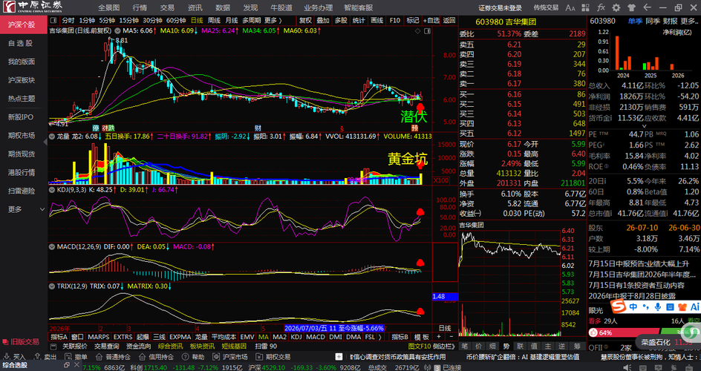
Task: Open the 交易 top menu
Action: click(x=167, y=7)
